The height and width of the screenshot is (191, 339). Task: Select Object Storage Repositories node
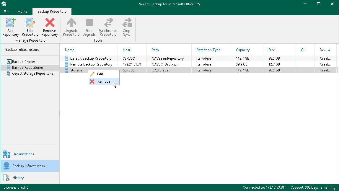click(x=33, y=74)
